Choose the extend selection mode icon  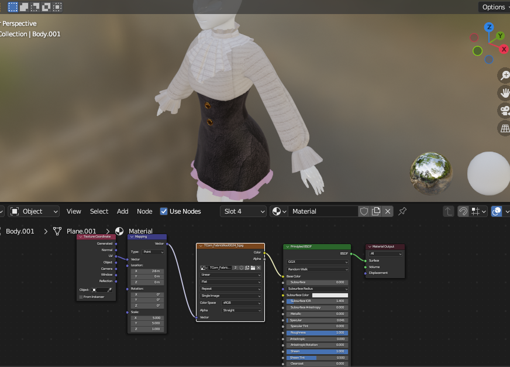pyautogui.click(x=24, y=7)
